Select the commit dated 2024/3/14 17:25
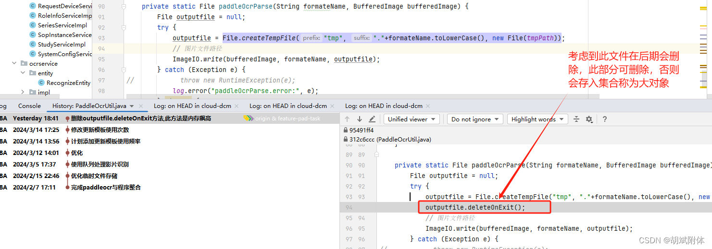The height and width of the screenshot is (249, 712). (170, 130)
